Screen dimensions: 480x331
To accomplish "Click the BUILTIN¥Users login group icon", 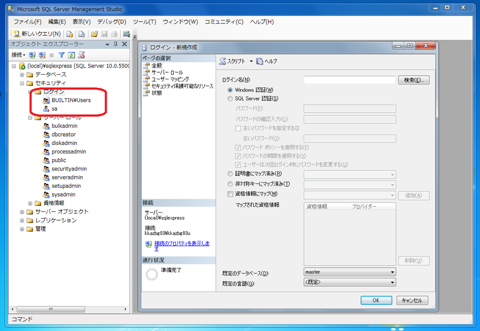I will 46,100.
